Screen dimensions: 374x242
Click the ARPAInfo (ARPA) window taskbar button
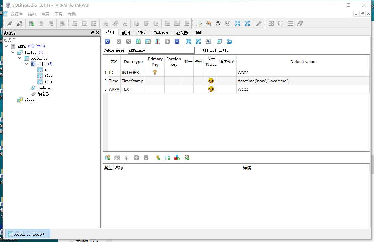pos(28,234)
